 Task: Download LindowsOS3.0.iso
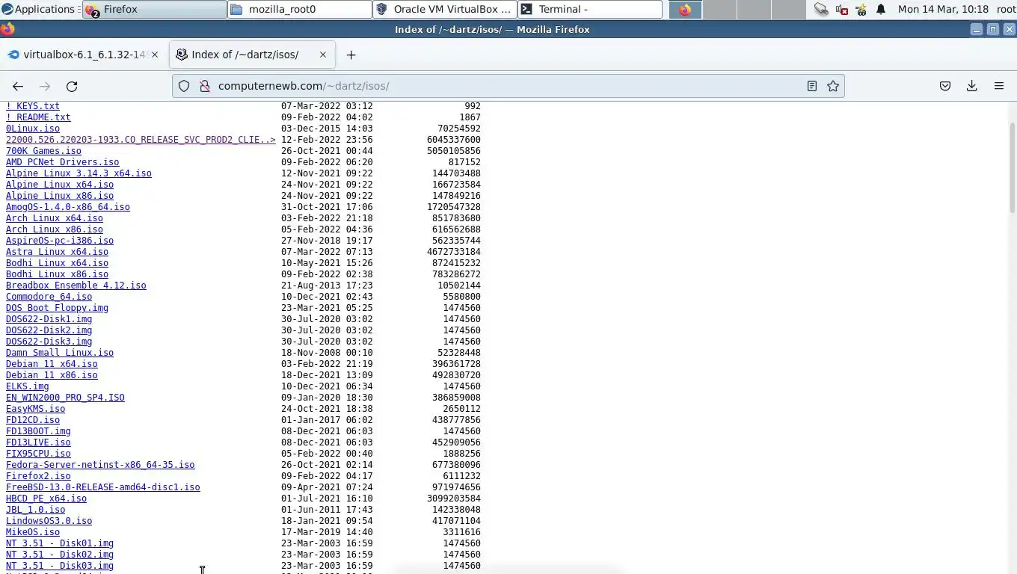click(49, 521)
